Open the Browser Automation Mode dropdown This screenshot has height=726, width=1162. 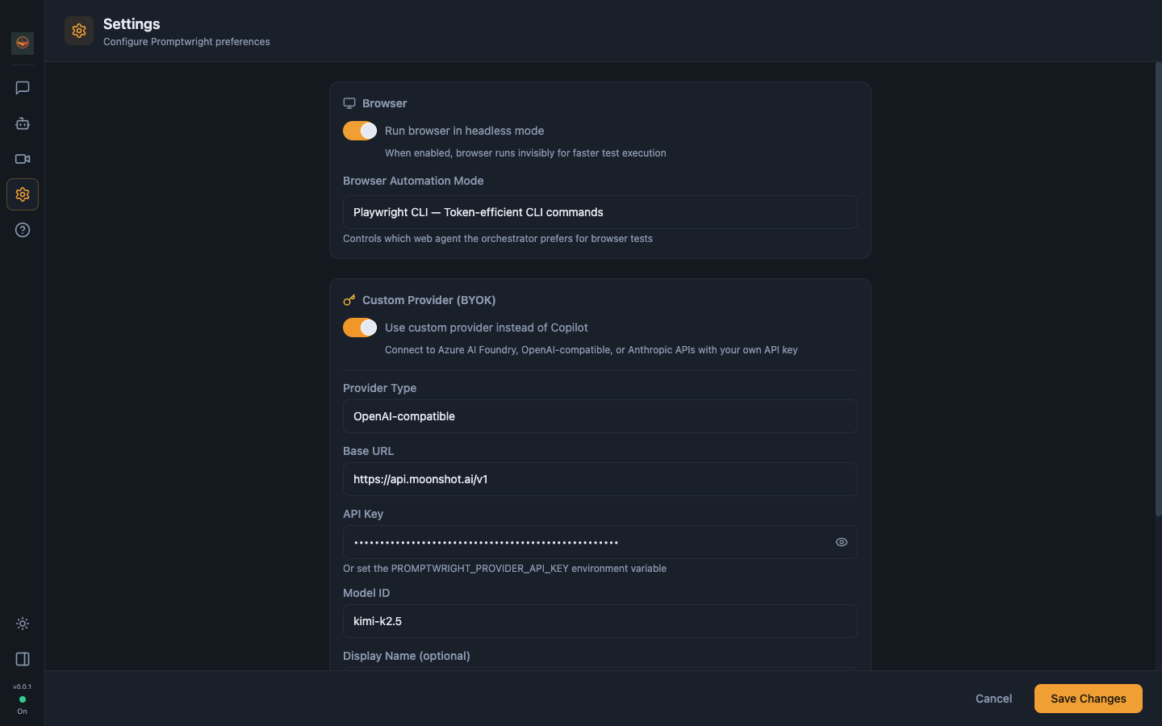coord(600,212)
